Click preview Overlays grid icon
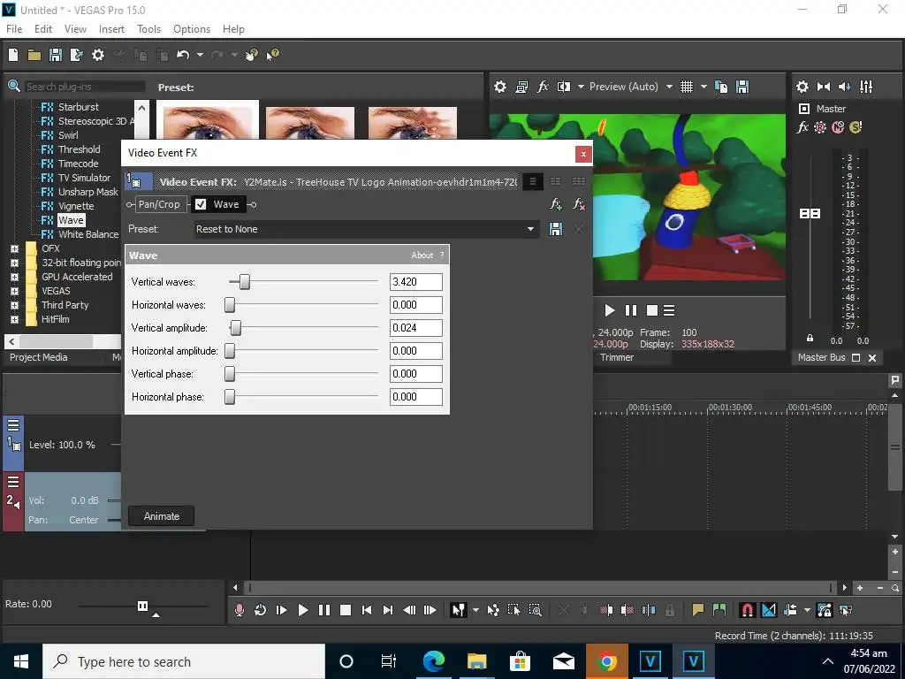This screenshot has width=905, height=679. coord(686,87)
